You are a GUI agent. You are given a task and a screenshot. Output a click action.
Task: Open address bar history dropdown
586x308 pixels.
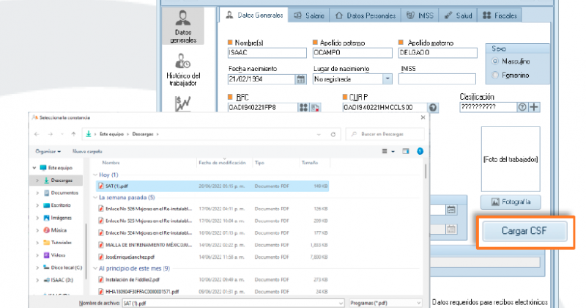(319, 134)
